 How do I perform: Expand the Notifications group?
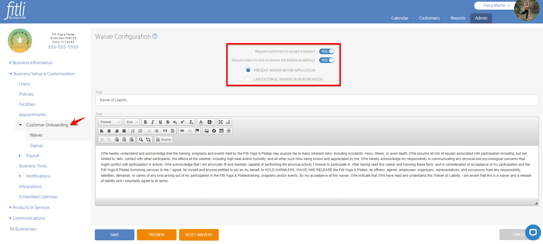pyautogui.click(x=20, y=176)
